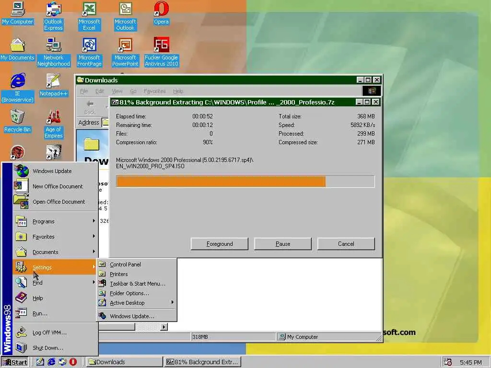Expand the Find submenu in Start menu
Image resolution: width=491 pixels, height=368 pixels.
(56, 283)
